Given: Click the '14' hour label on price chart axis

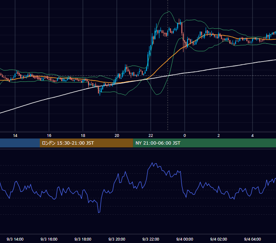Looking at the screenshot, I should point(15,136).
